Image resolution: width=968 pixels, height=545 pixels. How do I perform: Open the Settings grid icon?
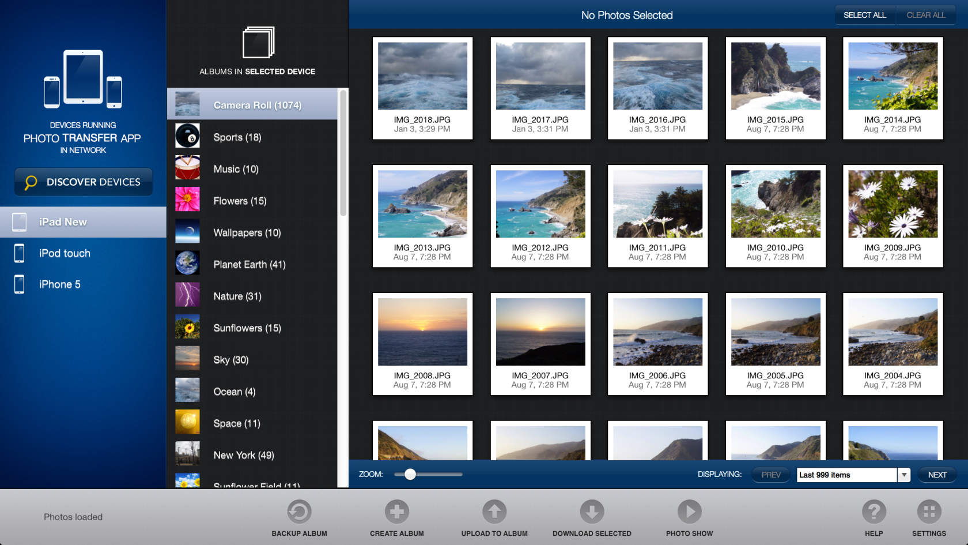coord(929,512)
